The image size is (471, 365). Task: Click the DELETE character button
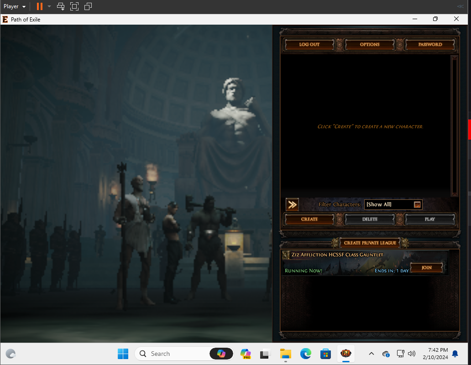click(370, 219)
